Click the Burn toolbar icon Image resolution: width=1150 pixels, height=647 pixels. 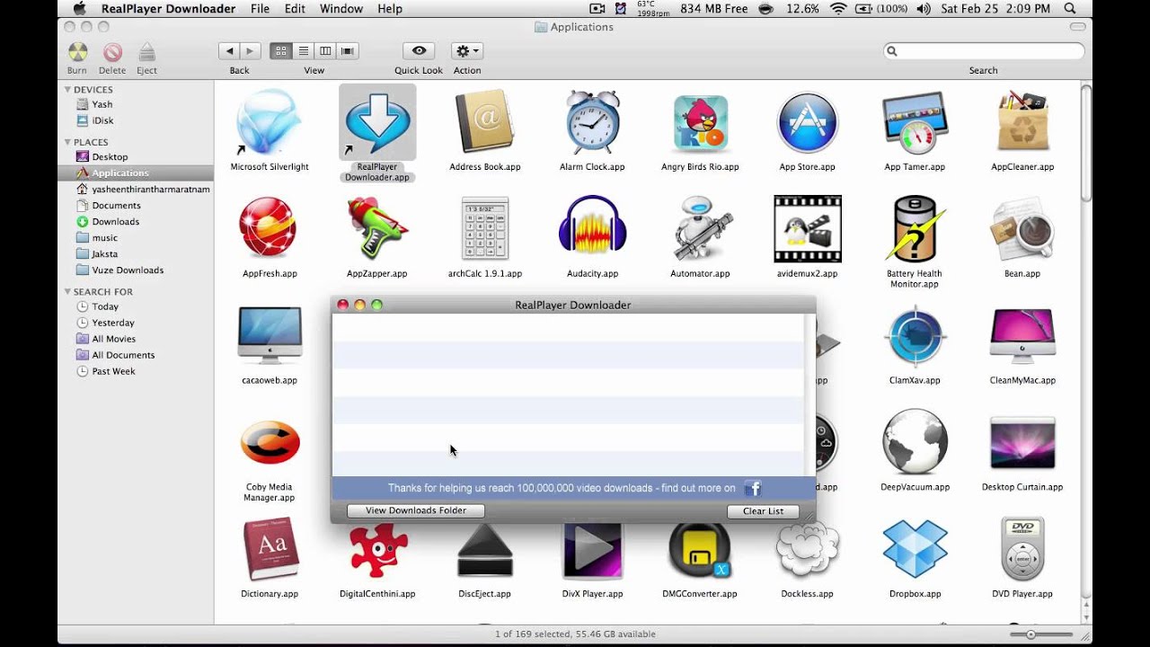tap(77, 52)
